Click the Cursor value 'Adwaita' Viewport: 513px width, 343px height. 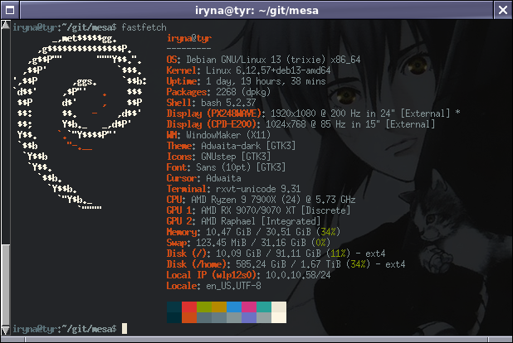[223, 178]
